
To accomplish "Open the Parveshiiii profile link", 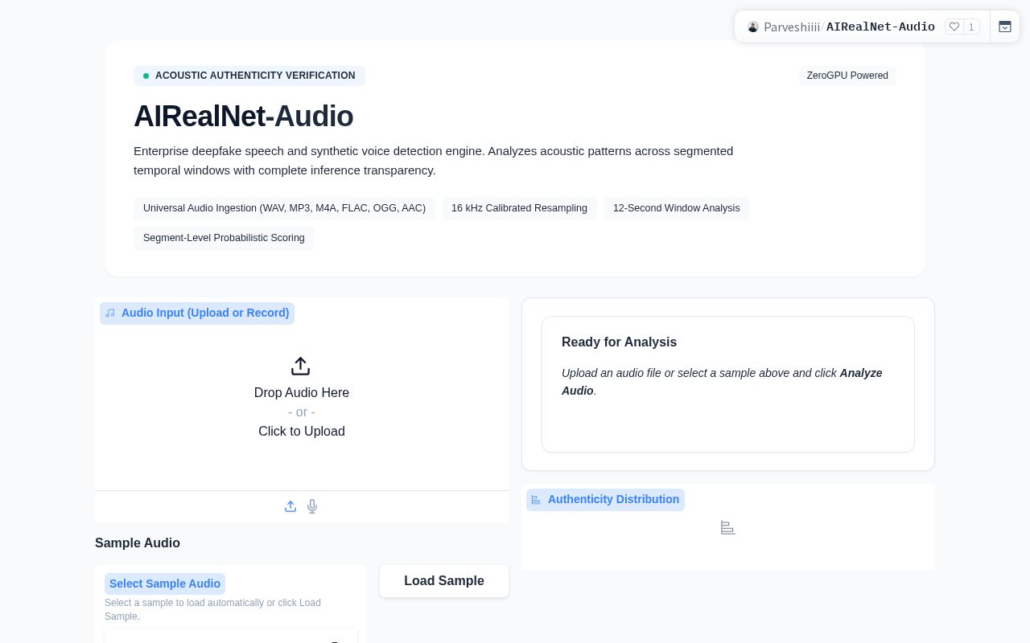I will (x=792, y=27).
